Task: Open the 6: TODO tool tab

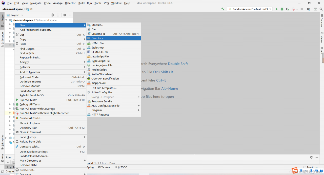Action: pos(121,167)
